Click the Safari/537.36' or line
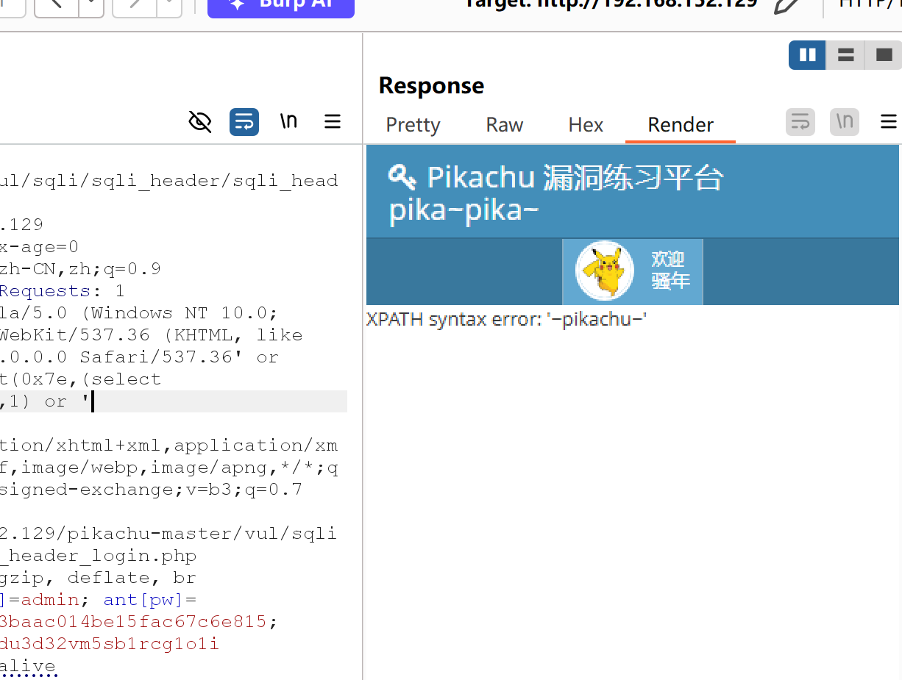The width and height of the screenshot is (902, 680). click(x=139, y=357)
